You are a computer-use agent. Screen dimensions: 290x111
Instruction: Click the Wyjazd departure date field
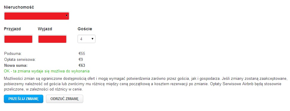pyautogui.click(x=52, y=39)
